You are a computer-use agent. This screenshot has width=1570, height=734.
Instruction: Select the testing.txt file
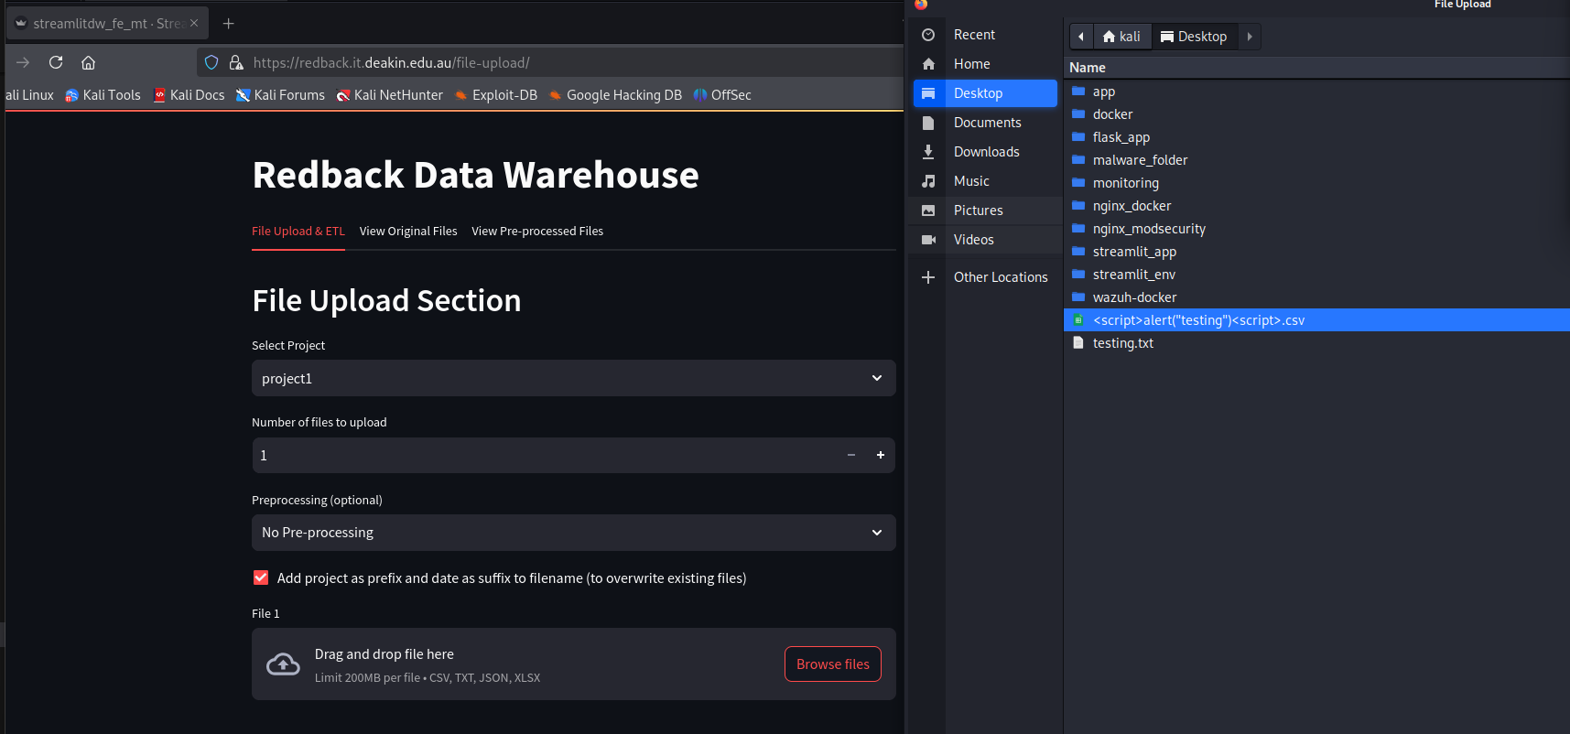pyautogui.click(x=1122, y=343)
